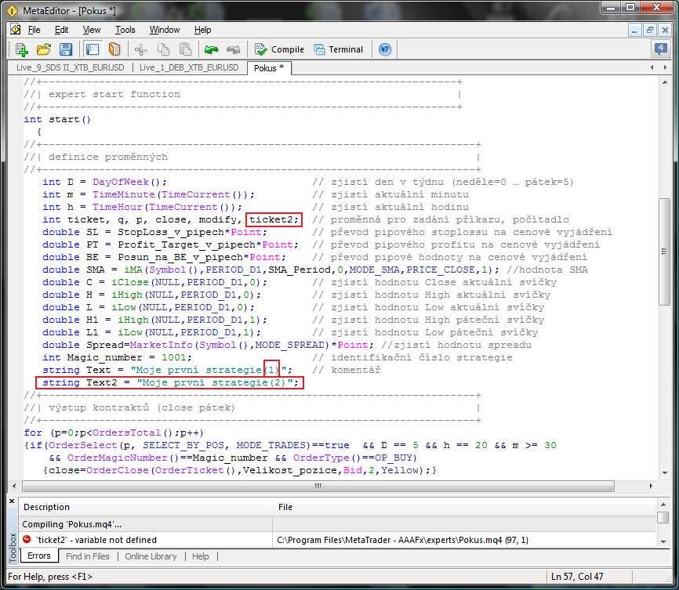Click the Ln 57, Col 47 status indicator
679x590 pixels.
coord(577,577)
